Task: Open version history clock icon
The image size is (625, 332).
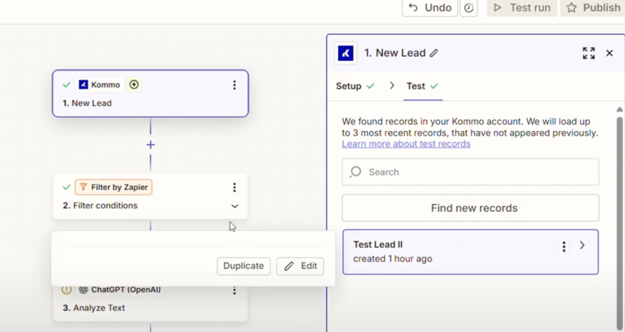Action: point(469,8)
